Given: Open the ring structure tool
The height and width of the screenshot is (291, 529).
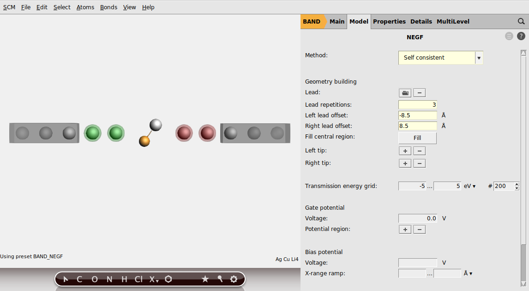Looking at the screenshot, I should click(168, 279).
